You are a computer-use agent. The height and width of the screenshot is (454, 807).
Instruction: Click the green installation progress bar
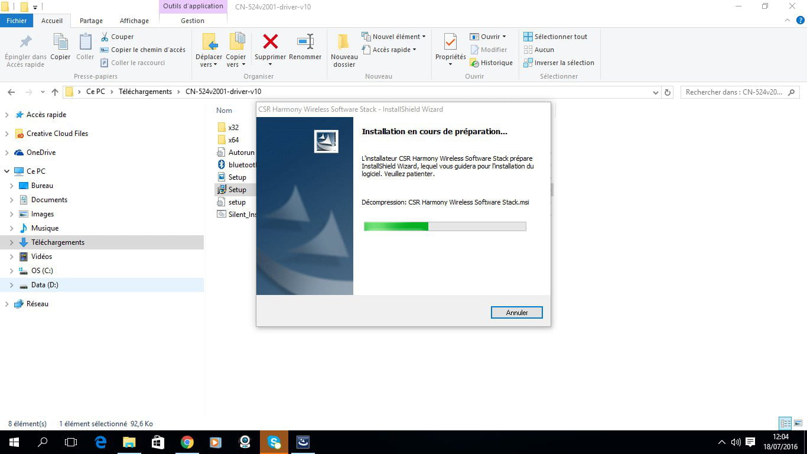[x=444, y=226]
